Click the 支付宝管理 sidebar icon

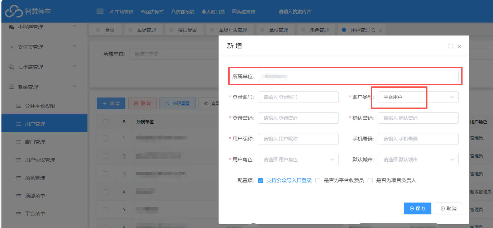[x=11, y=47]
